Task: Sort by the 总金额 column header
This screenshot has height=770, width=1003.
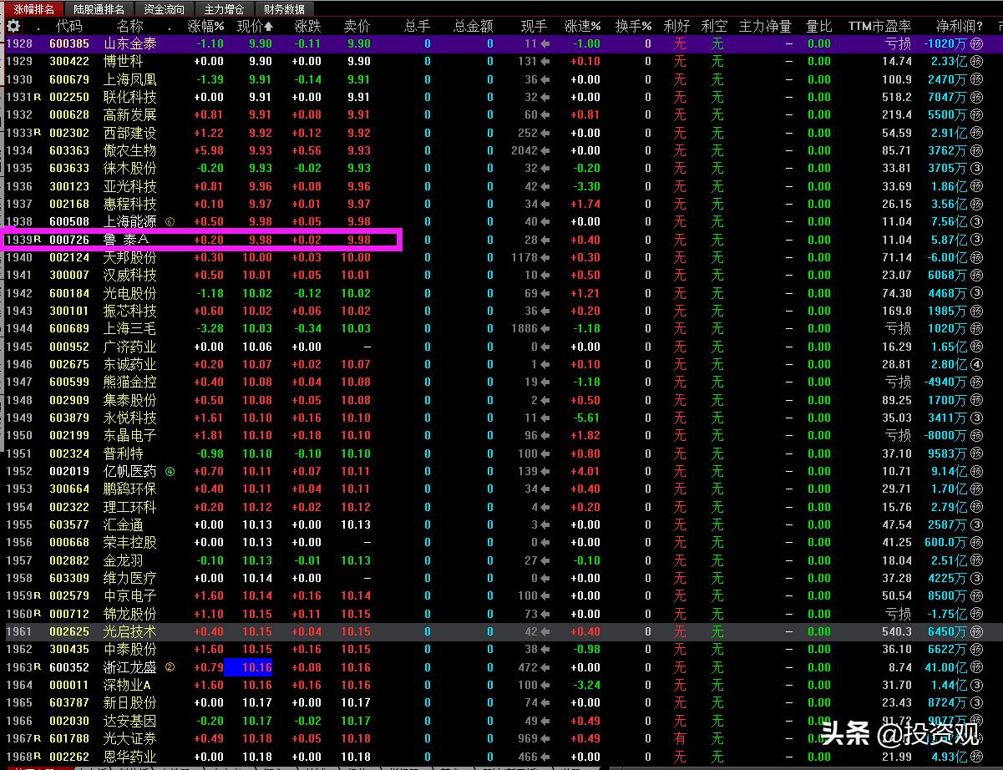Action: tap(473, 27)
